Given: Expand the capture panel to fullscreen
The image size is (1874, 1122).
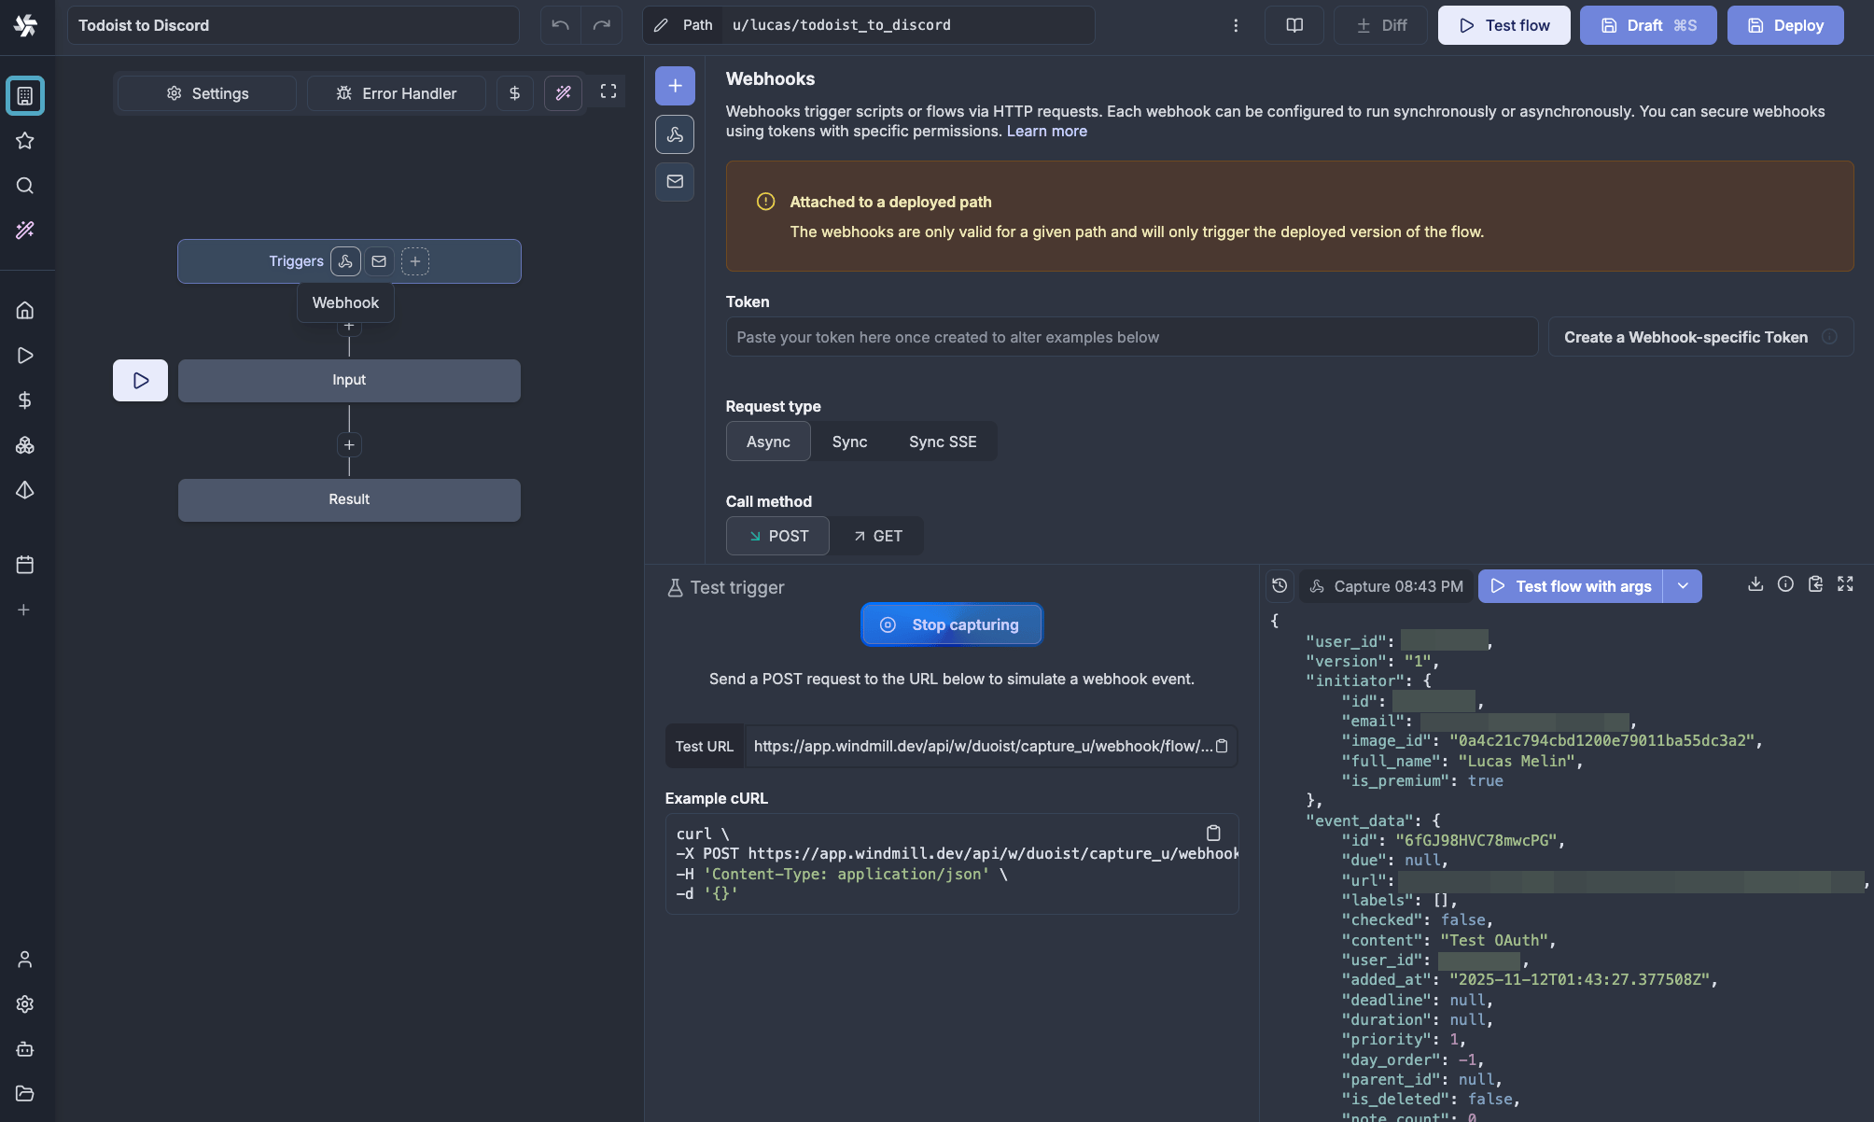Looking at the screenshot, I should click(1845, 583).
